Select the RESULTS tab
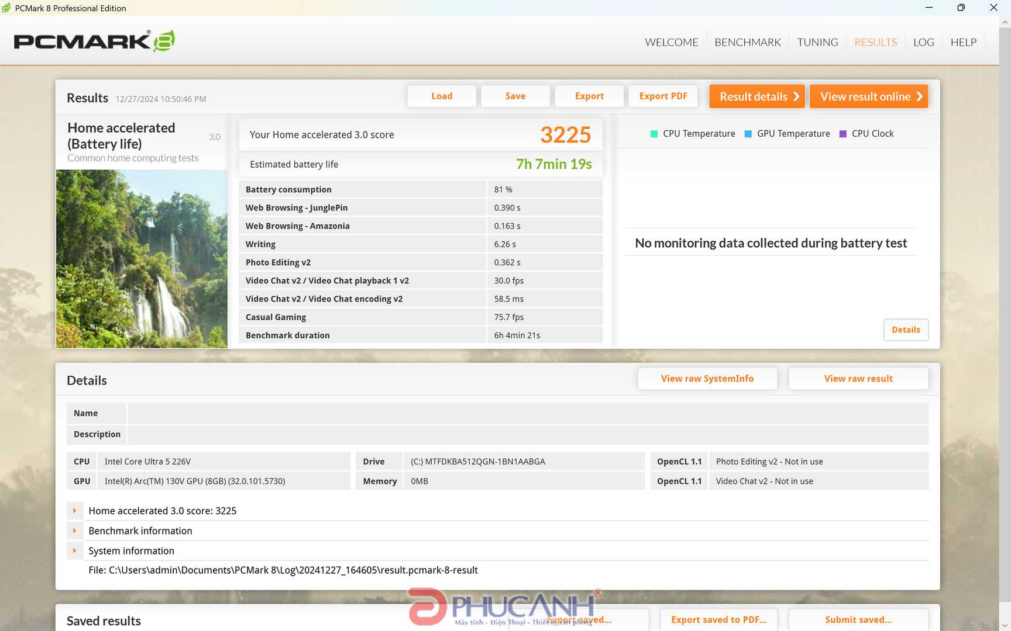The image size is (1011, 631). click(875, 42)
